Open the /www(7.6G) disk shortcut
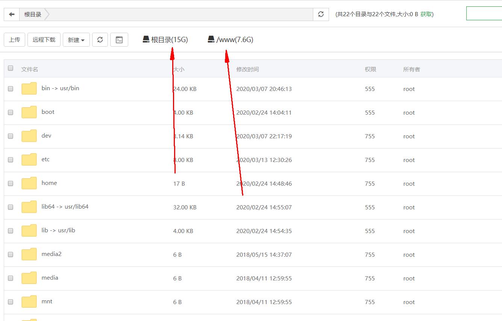The width and height of the screenshot is (502, 321). [231, 39]
